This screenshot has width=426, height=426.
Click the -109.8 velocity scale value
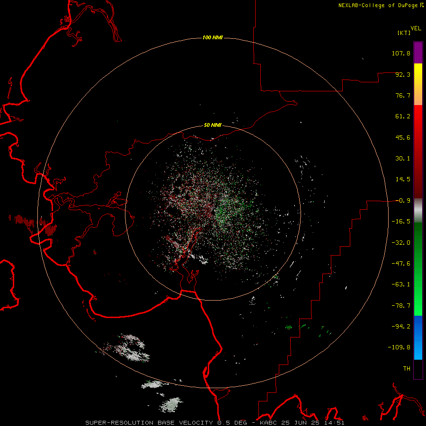point(399,347)
